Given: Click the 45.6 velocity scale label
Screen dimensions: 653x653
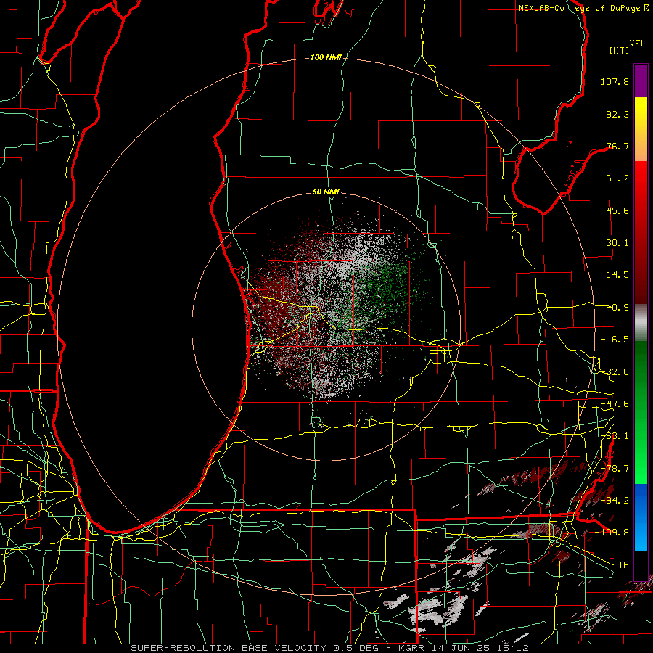Looking at the screenshot, I should [x=617, y=210].
